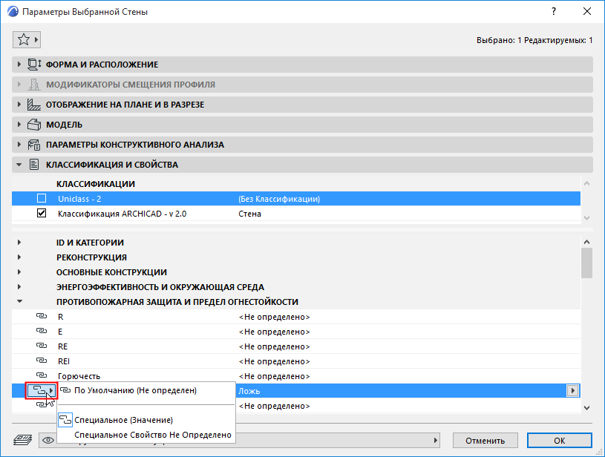Click the E property value <Не определено>
The height and width of the screenshot is (457, 605).
coord(275,332)
